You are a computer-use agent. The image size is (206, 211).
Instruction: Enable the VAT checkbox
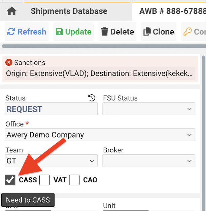[x=44, y=180]
